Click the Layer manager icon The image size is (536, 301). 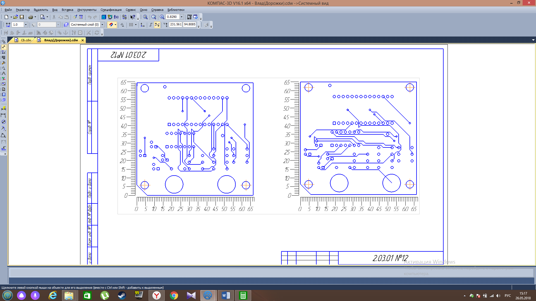point(66,25)
